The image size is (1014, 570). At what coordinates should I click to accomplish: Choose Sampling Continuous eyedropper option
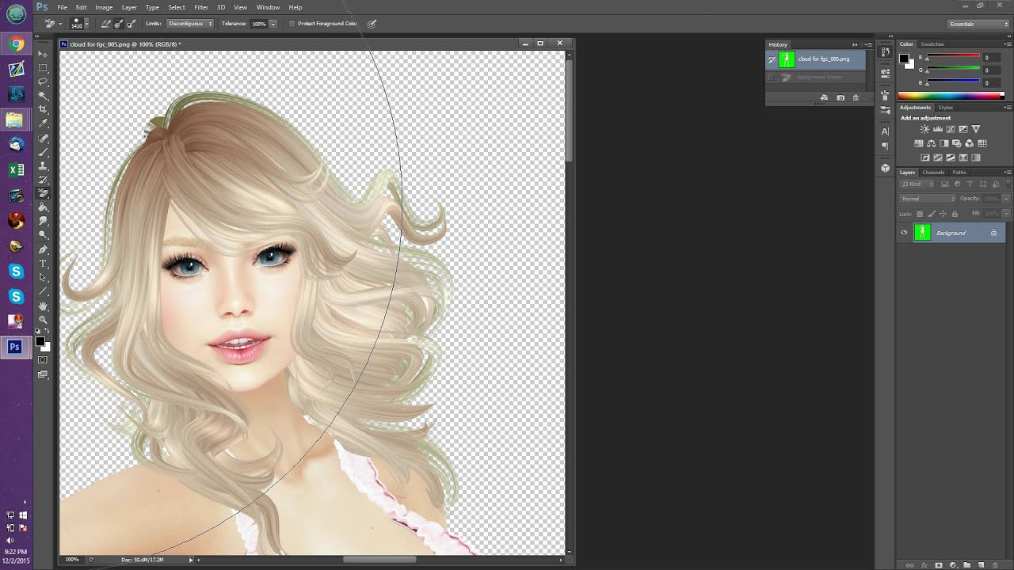[106, 24]
